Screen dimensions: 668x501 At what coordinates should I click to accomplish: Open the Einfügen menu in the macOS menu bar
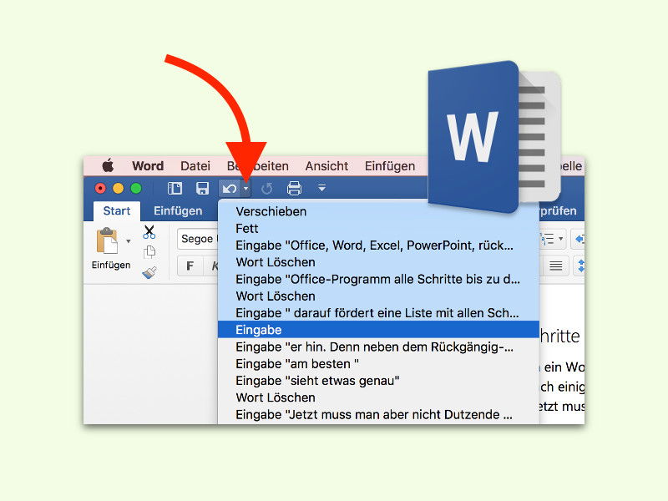390,166
